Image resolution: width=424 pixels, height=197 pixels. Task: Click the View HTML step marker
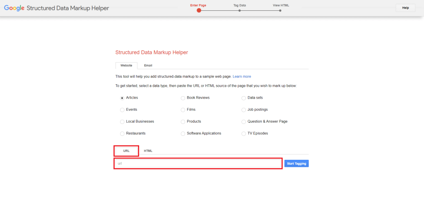pos(280,10)
